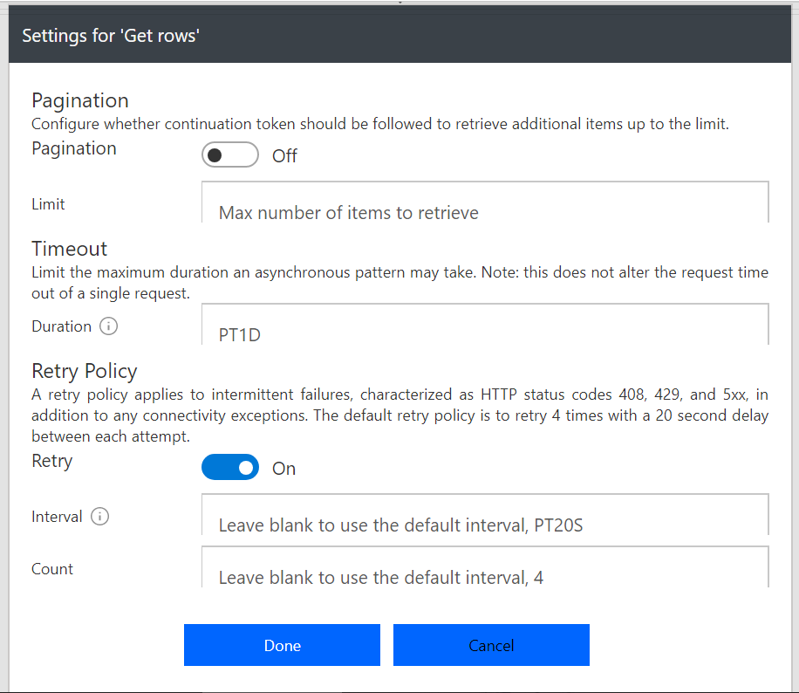Image resolution: width=799 pixels, height=693 pixels.
Task: Enable the Pagination toggle switch
Action: point(230,155)
